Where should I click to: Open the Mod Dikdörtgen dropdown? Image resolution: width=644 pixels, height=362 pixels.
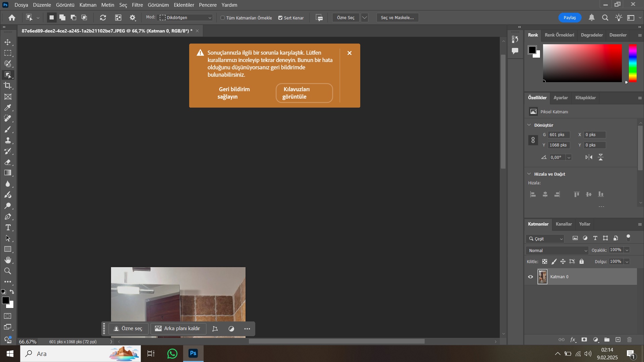[186, 18]
